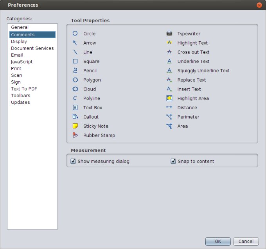Click the Line tool icon

pos(75,52)
